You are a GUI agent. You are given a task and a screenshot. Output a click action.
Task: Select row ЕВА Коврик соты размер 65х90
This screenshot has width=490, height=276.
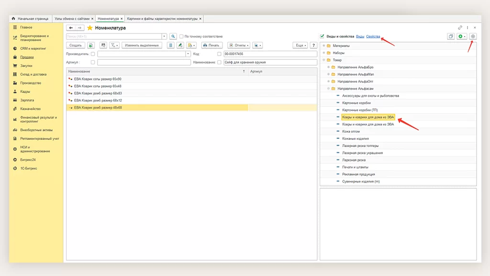[x=98, y=79]
